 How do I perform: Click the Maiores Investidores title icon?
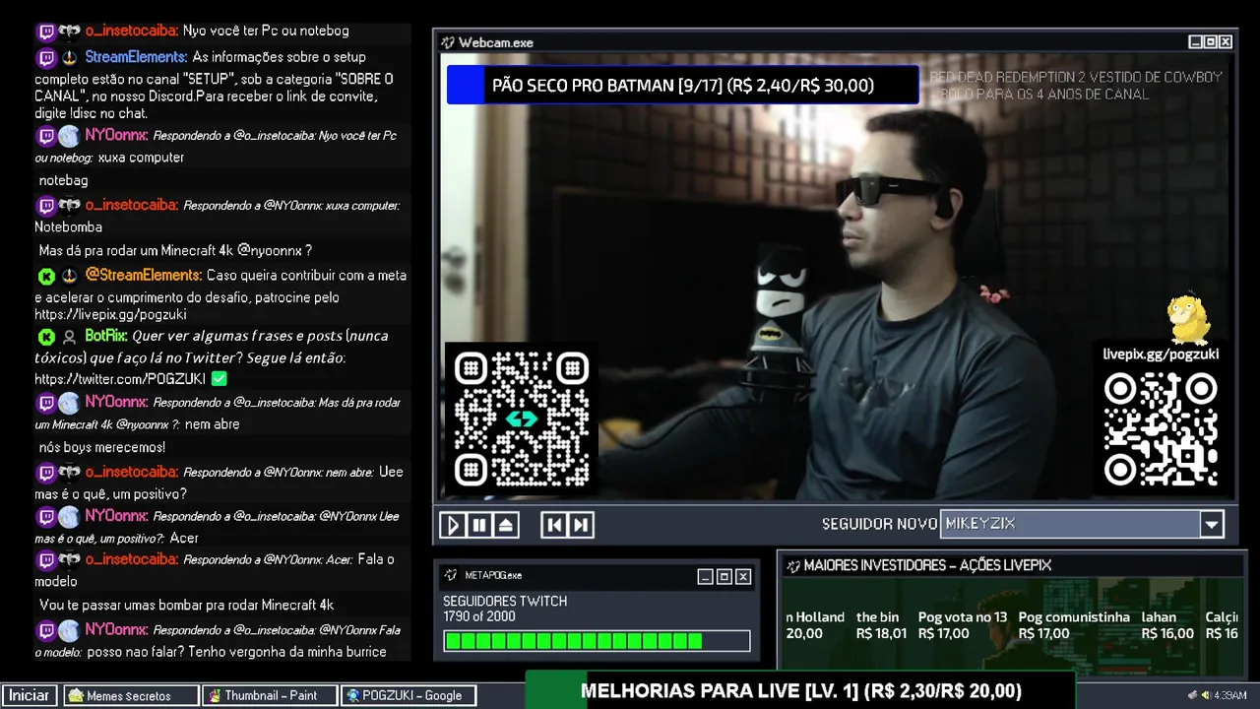(x=791, y=565)
